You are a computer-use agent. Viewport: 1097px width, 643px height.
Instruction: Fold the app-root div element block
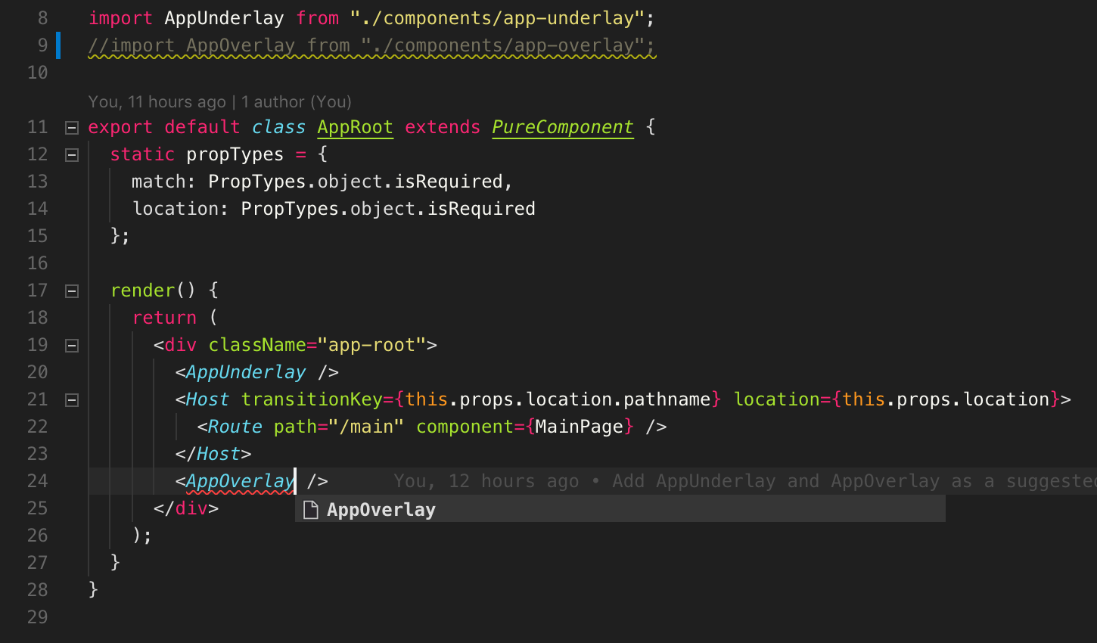[x=71, y=345]
